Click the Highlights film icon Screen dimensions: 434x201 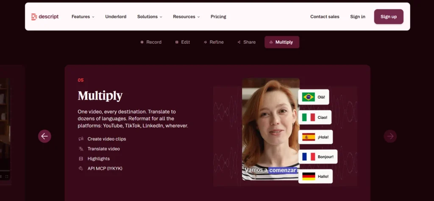(x=81, y=159)
